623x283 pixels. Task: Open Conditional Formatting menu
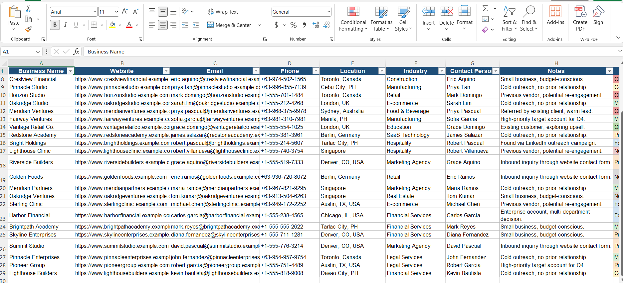pos(353,19)
